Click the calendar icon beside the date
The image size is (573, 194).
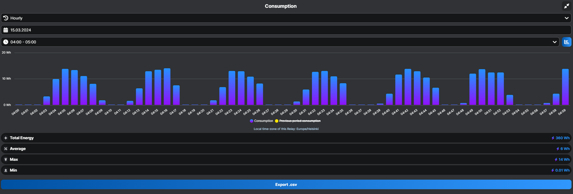point(6,30)
